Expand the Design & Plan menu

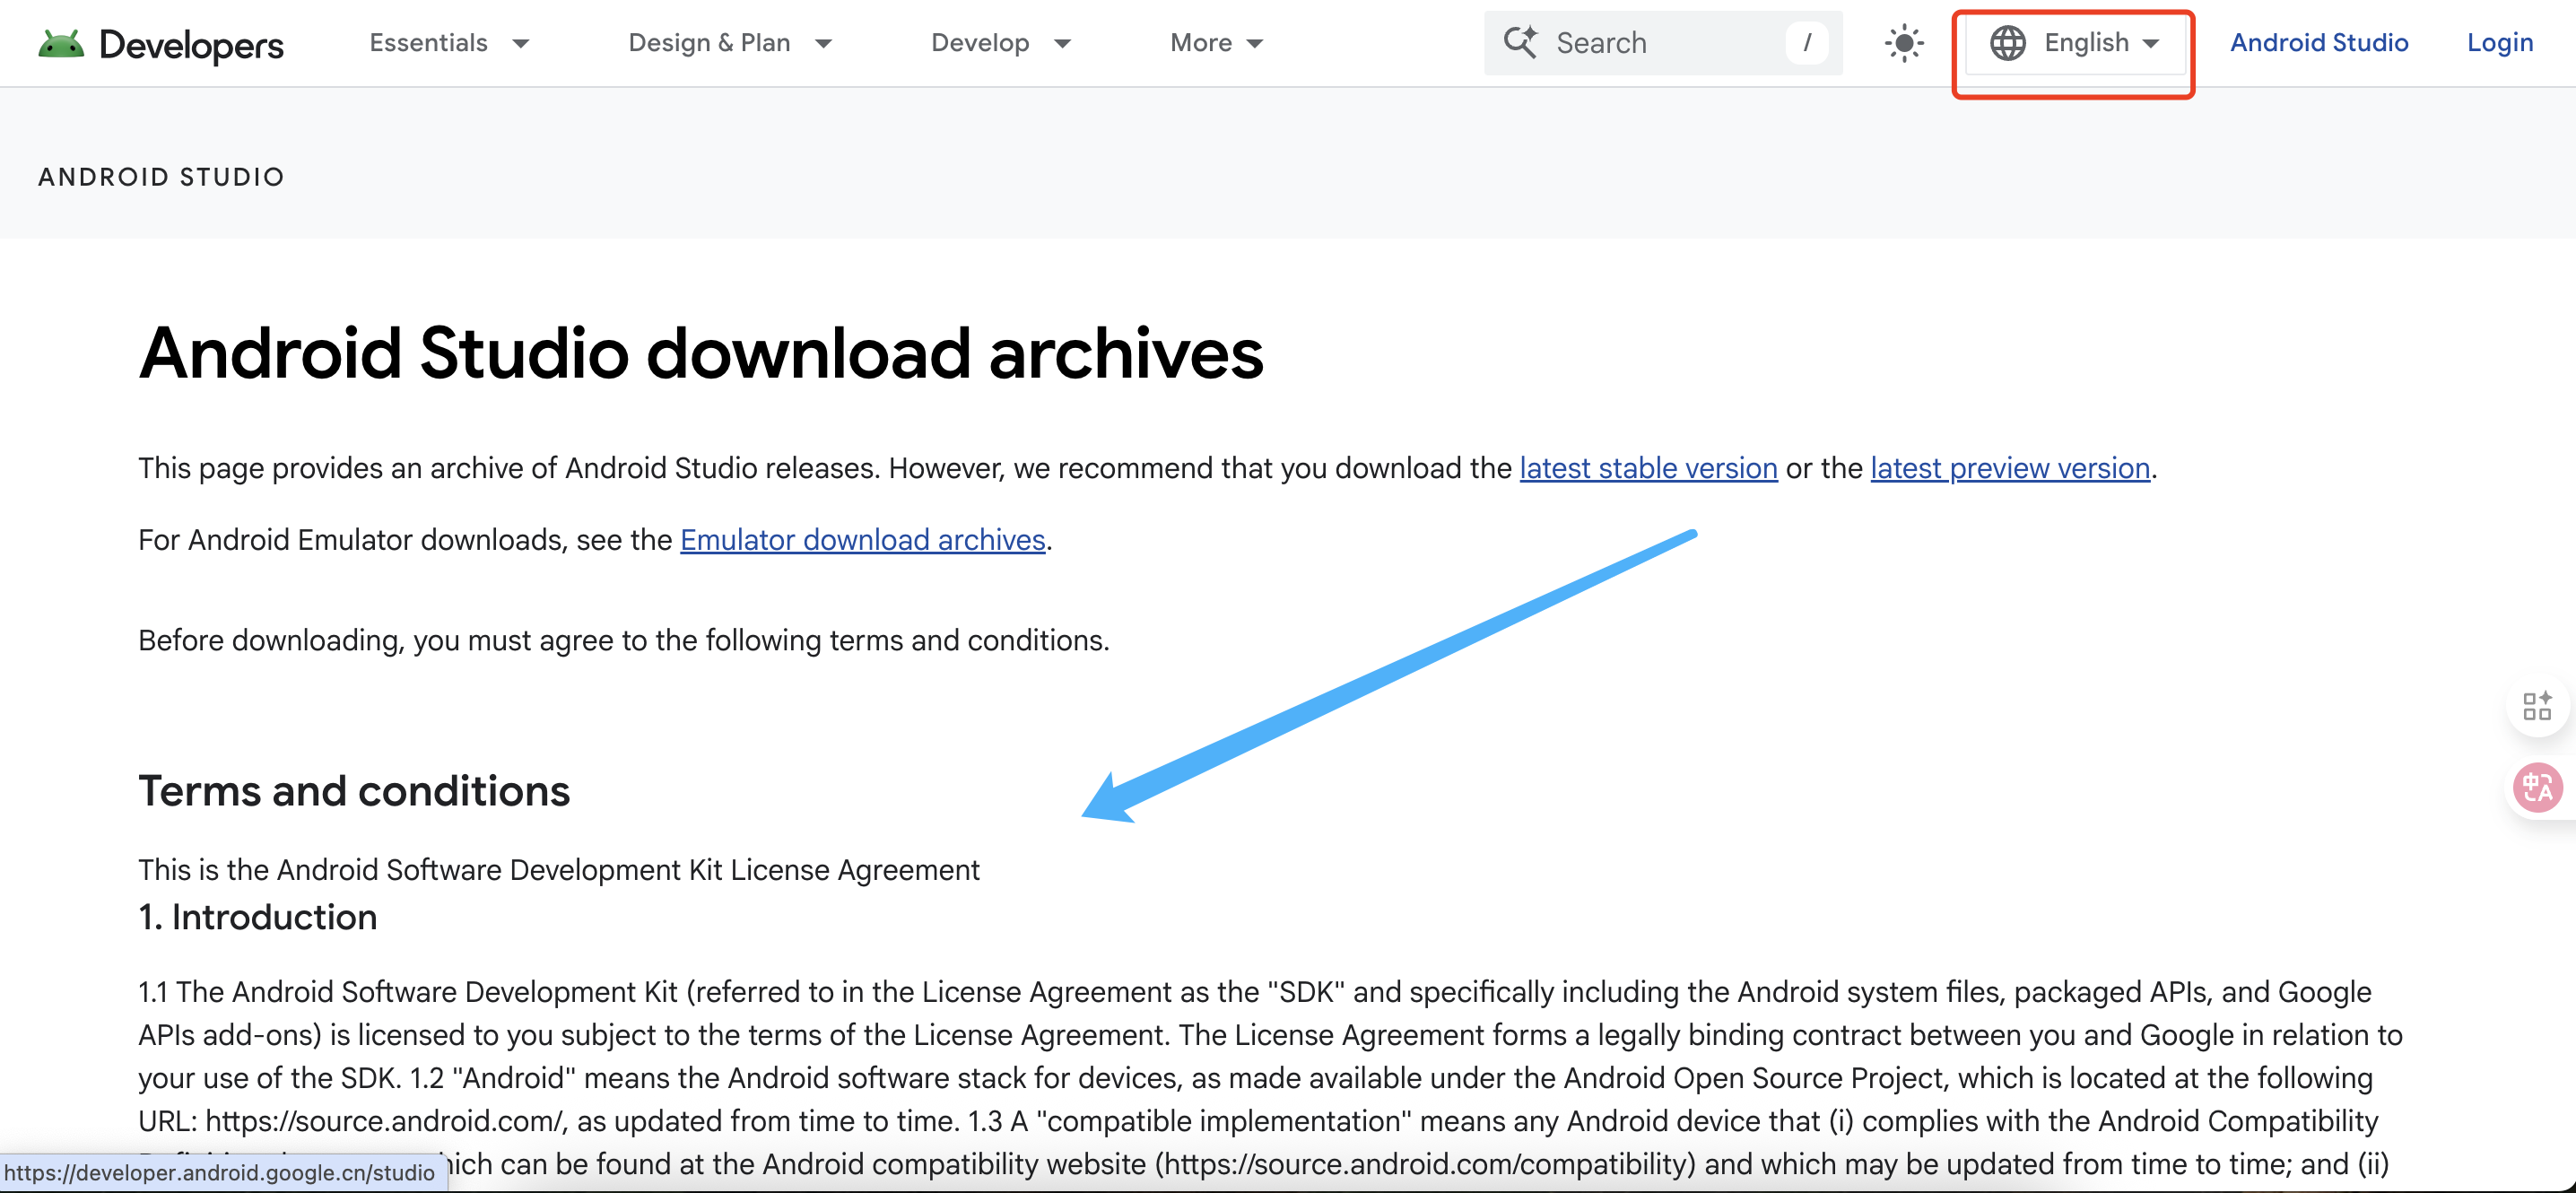click(730, 43)
